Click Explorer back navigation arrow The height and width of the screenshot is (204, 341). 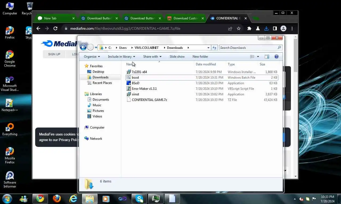point(83,47)
